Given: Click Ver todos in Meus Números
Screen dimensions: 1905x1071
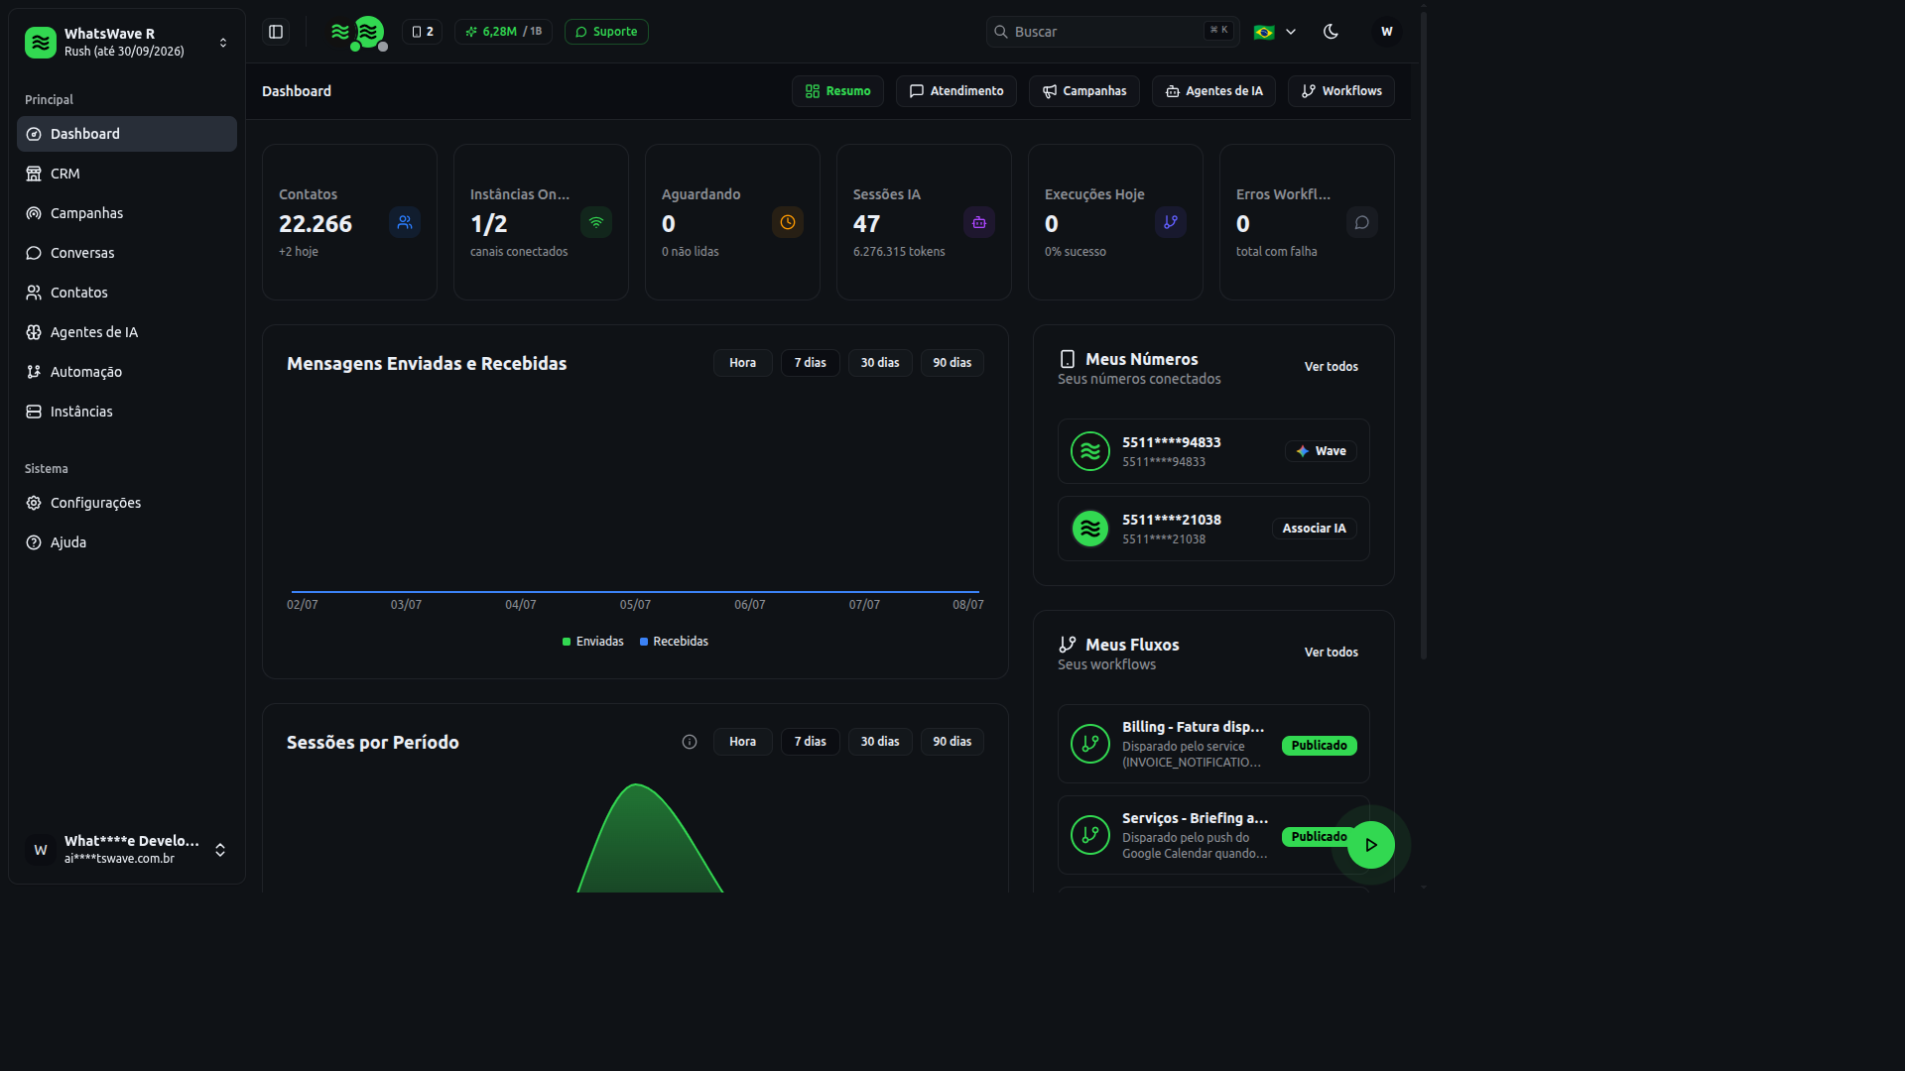Looking at the screenshot, I should tap(1332, 367).
